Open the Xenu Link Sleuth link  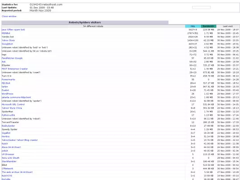[x=11, y=158]
